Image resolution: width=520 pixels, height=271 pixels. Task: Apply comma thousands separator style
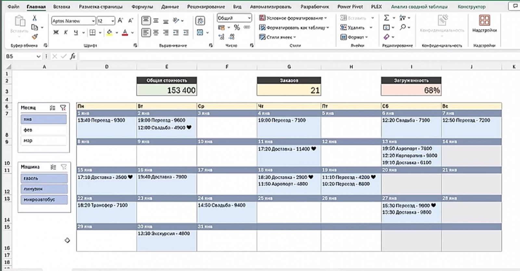click(x=247, y=27)
